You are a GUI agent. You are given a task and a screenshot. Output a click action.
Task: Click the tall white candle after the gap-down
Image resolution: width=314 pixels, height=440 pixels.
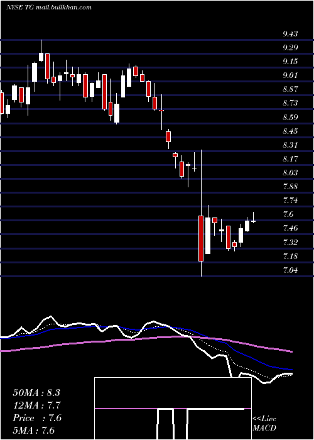[x=208, y=236]
